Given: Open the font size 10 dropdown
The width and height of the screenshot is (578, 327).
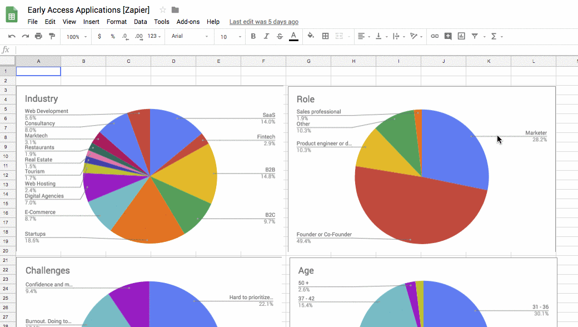Looking at the screenshot, I should pyautogui.click(x=231, y=37).
